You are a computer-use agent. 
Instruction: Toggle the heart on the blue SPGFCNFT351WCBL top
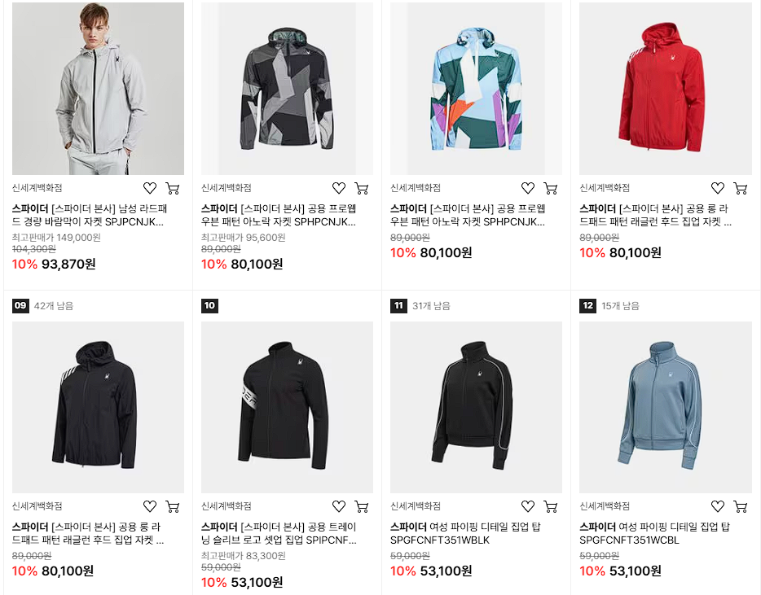click(x=718, y=506)
